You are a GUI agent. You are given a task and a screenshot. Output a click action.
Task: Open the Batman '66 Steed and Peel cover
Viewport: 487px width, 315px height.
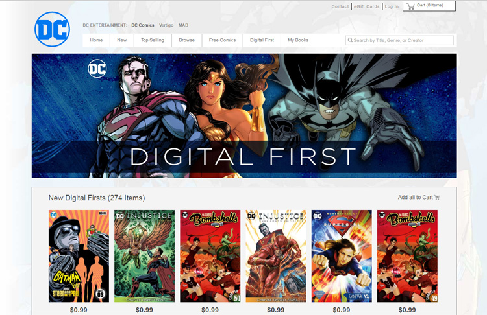[79, 256]
